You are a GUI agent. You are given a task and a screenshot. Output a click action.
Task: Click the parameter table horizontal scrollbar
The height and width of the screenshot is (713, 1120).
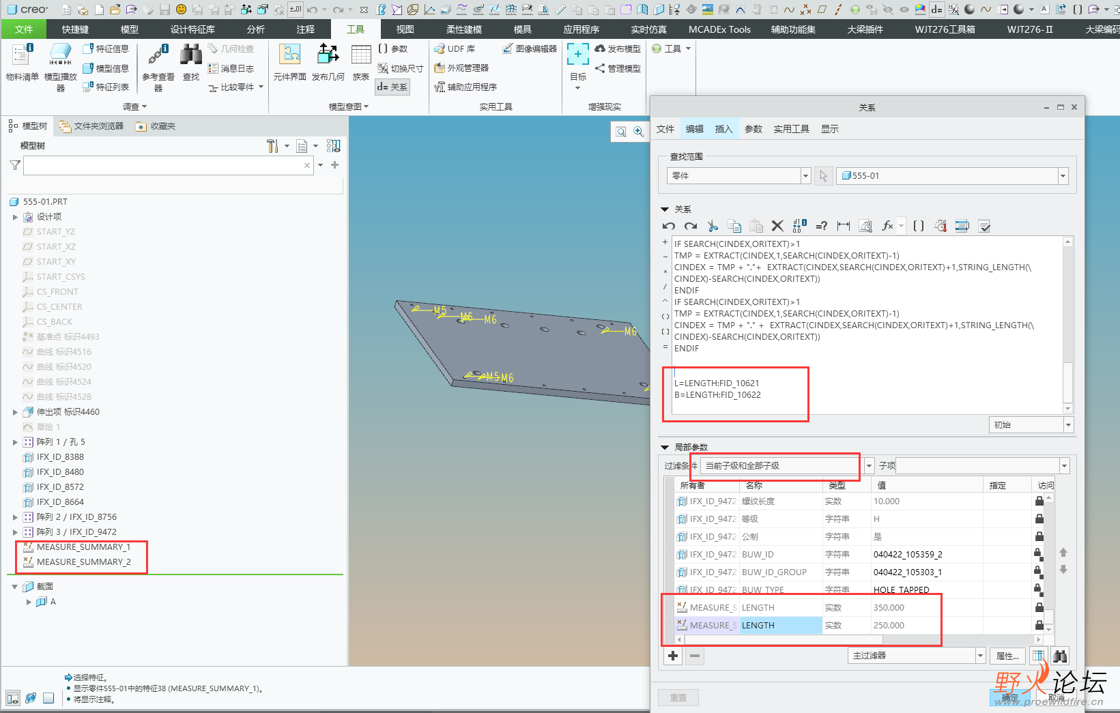pos(784,639)
